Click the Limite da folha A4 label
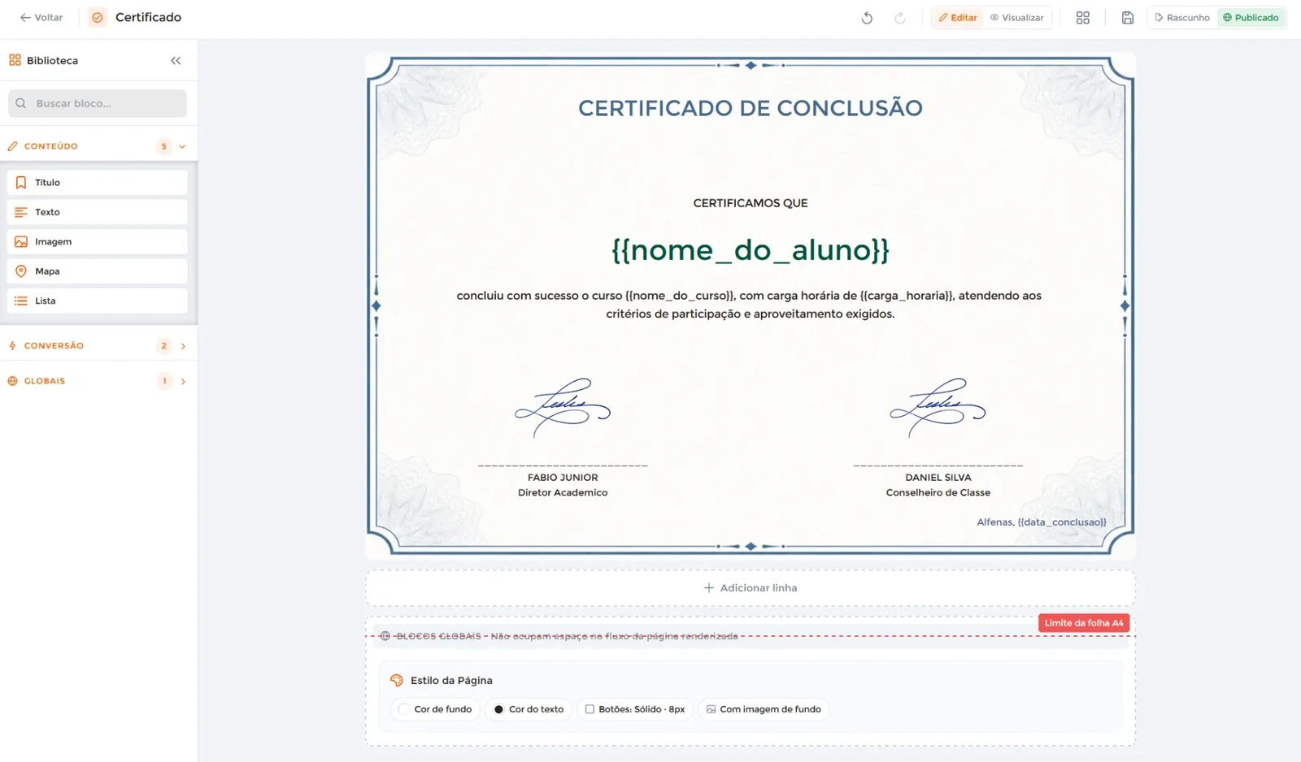The image size is (1301, 762). [1084, 623]
